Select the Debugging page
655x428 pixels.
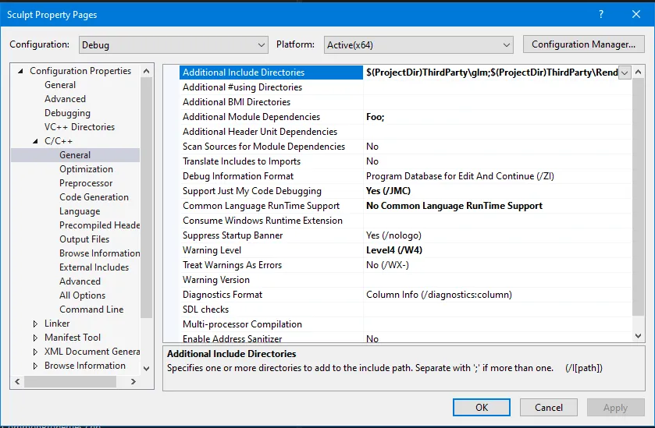[x=67, y=113]
